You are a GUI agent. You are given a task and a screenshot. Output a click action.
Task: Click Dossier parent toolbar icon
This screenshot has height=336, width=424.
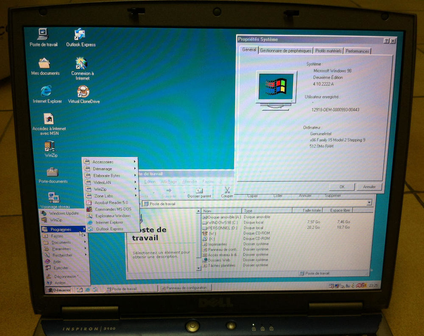point(199,193)
